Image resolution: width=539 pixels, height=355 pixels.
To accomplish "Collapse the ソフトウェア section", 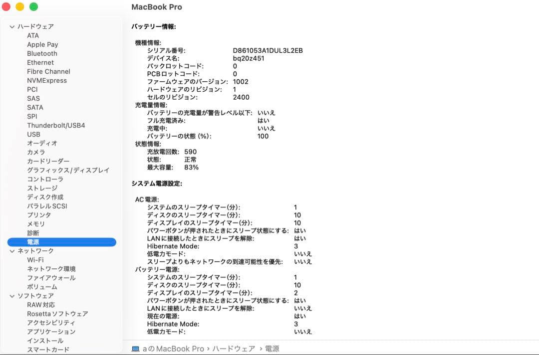I will [x=11, y=296].
